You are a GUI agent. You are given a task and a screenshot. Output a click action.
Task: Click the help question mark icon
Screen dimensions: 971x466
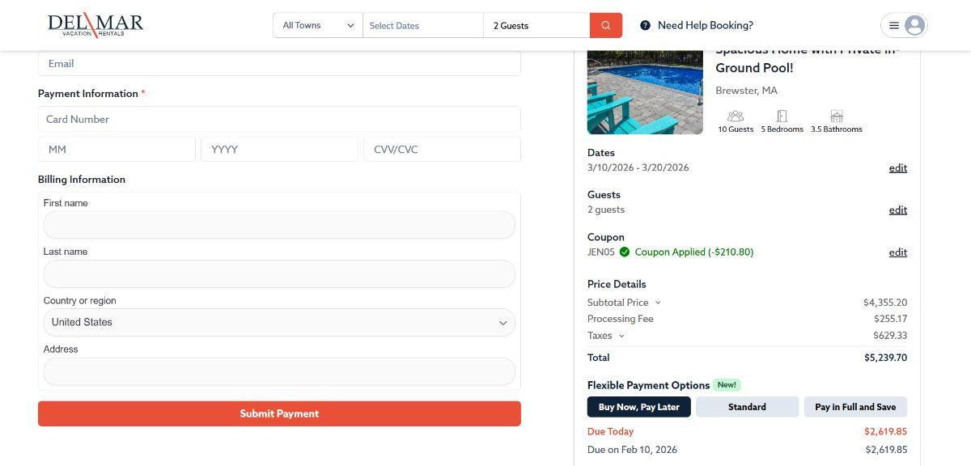click(645, 25)
